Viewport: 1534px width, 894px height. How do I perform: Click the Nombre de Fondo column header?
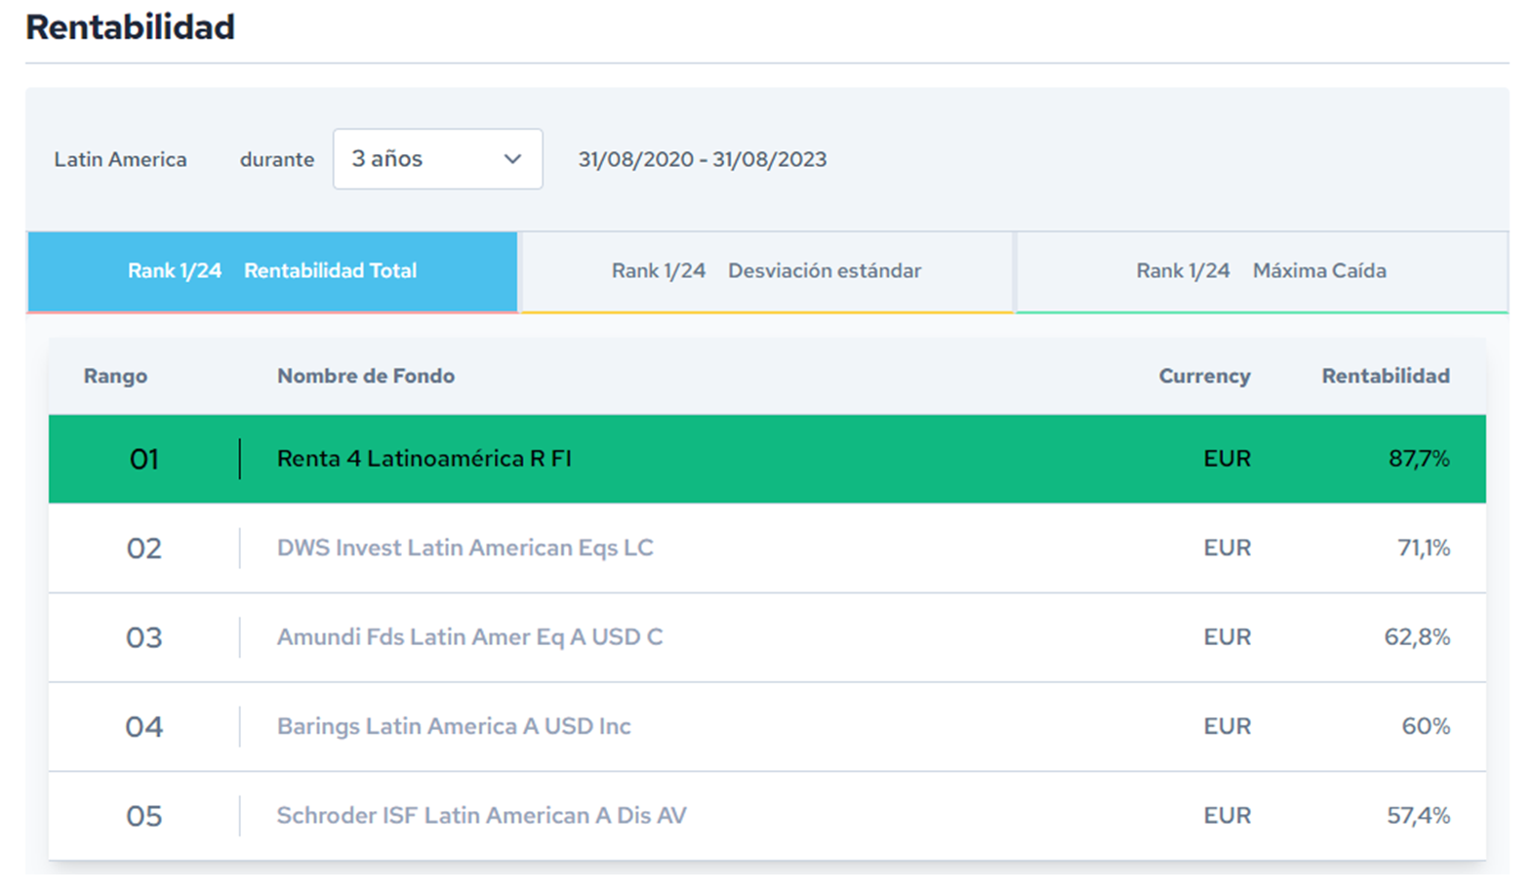(365, 376)
